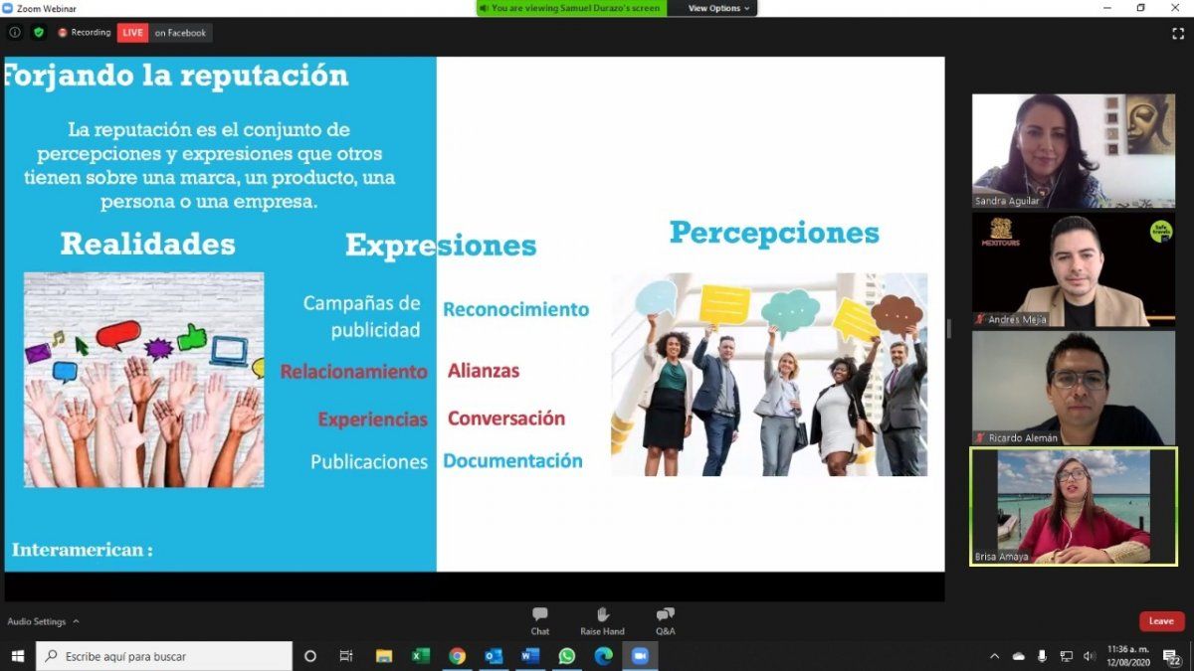This screenshot has height=671, width=1194.
Task: Click the Raise Hand icon
Action: coord(602,620)
